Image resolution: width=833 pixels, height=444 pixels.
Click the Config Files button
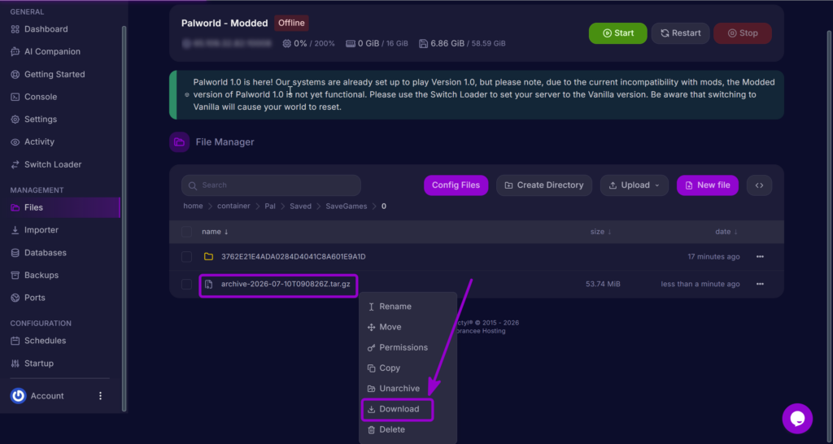coord(456,185)
